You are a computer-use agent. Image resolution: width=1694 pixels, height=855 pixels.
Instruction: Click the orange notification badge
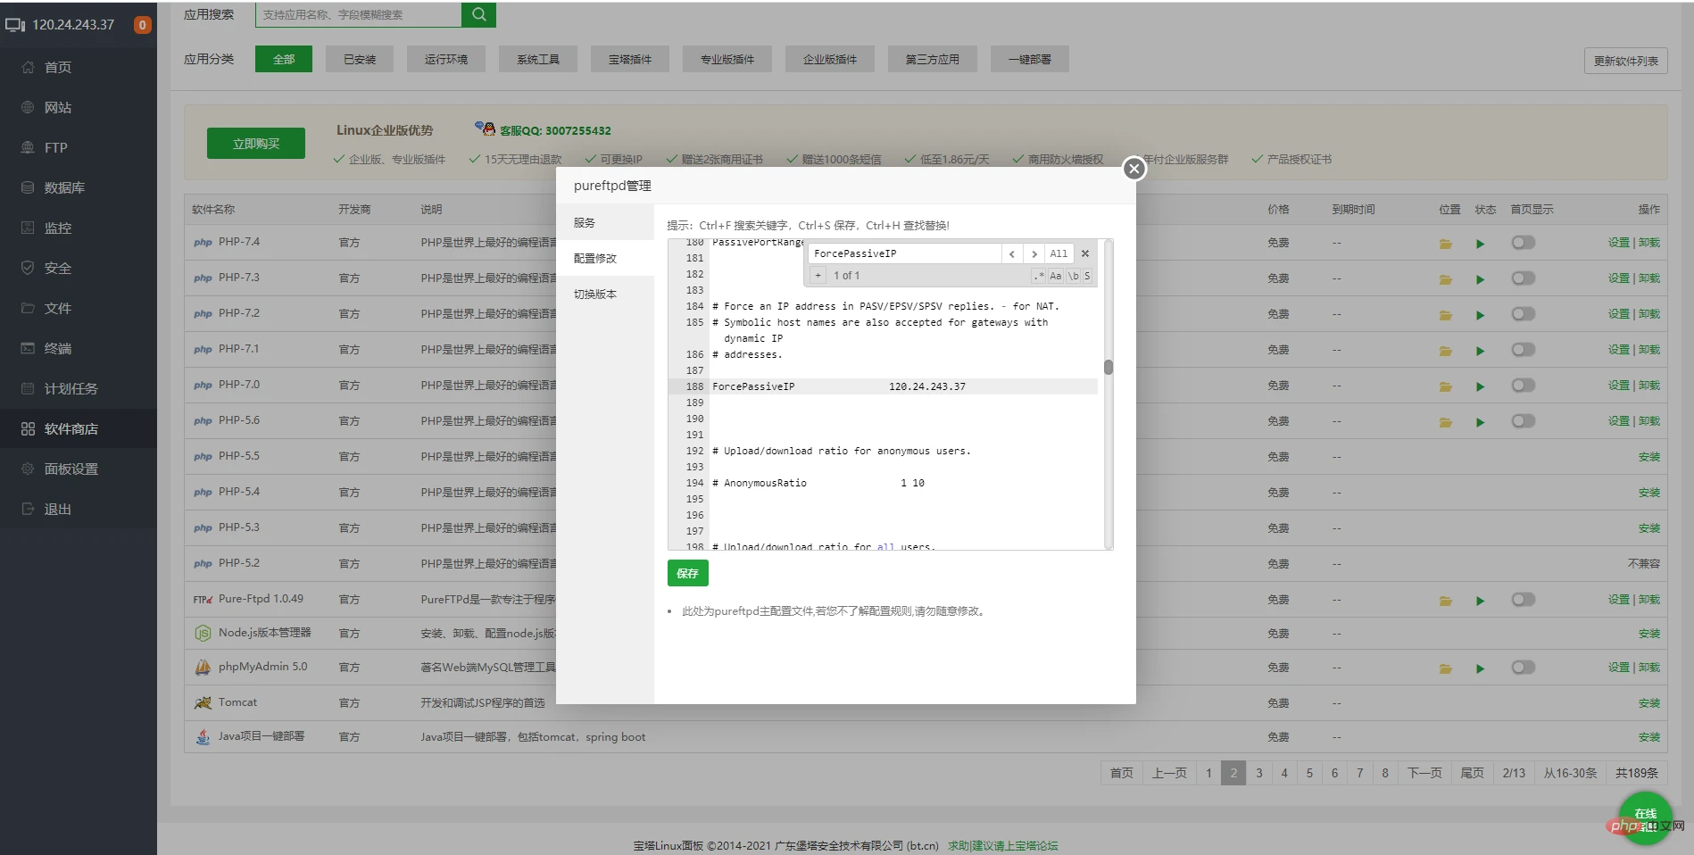[142, 25]
